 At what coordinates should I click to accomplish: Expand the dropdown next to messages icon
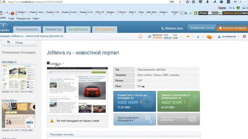coord(214,37)
